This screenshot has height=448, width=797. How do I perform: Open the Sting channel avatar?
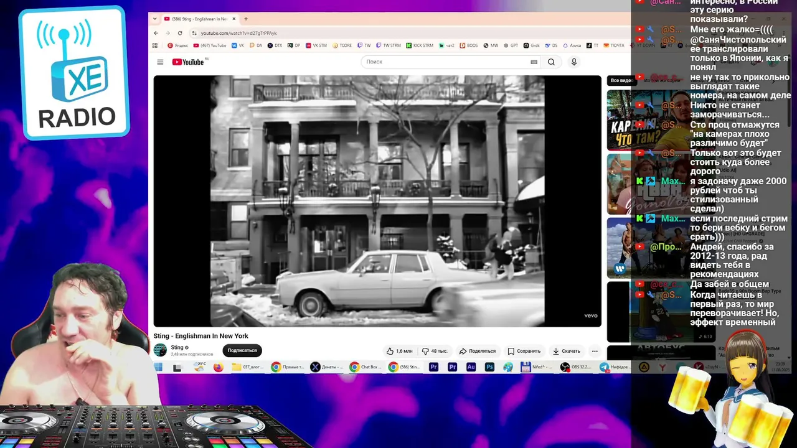point(160,350)
